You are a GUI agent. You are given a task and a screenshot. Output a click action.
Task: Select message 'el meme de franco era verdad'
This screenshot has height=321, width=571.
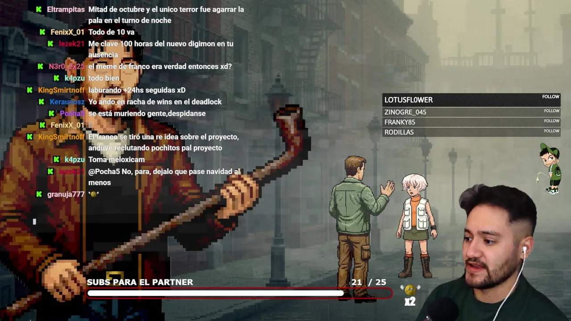click(160, 66)
